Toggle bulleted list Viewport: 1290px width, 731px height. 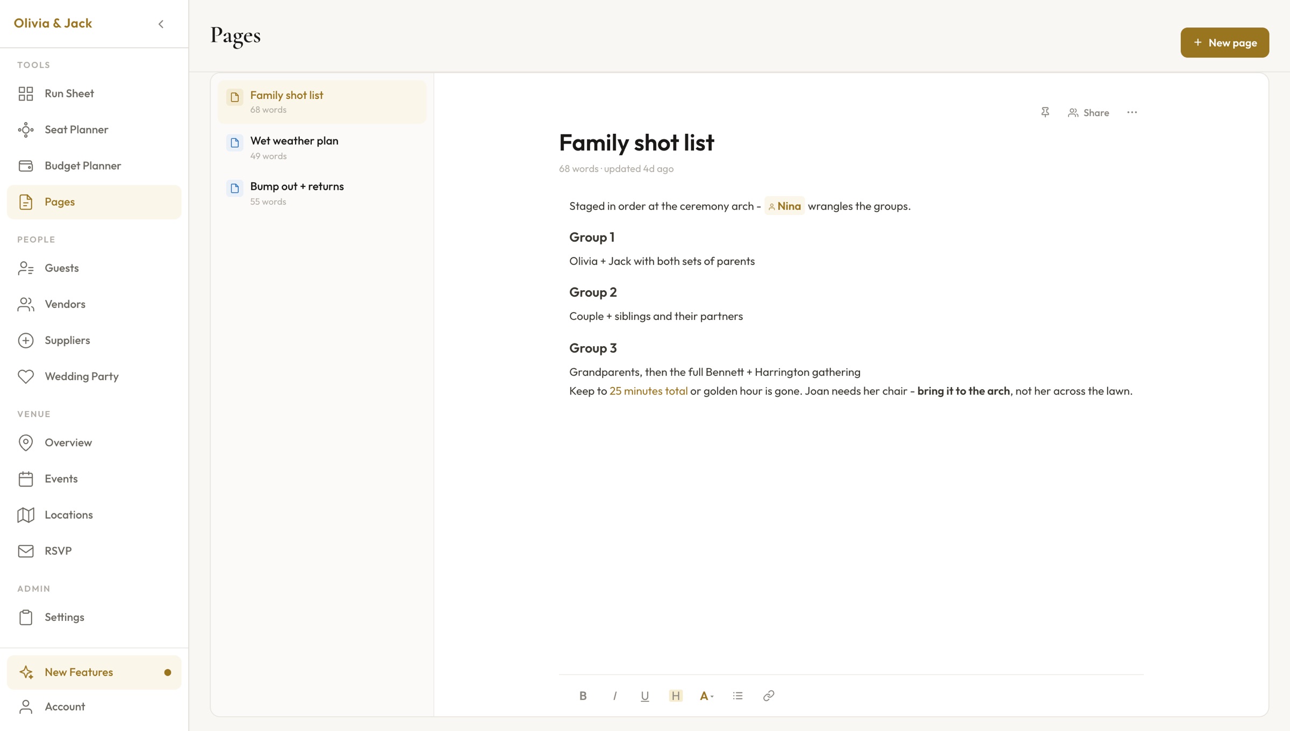(x=737, y=696)
